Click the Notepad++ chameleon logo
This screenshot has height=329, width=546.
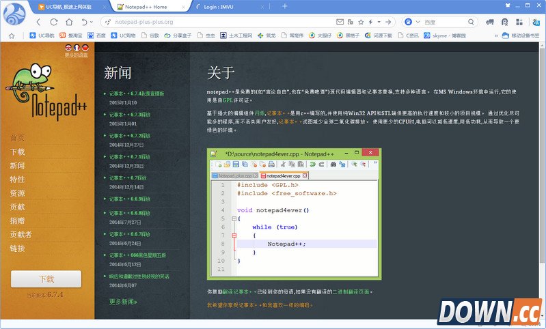[x=46, y=91]
